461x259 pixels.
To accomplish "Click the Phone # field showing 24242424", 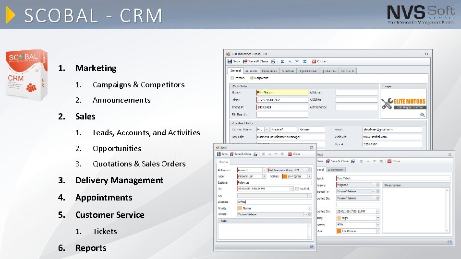I will (282, 107).
